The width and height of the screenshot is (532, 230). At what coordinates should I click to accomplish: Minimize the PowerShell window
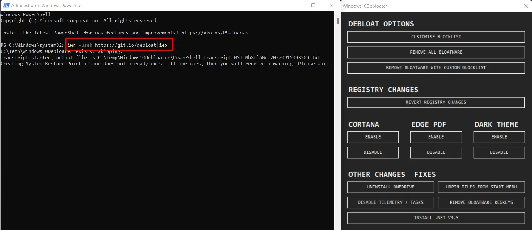295,5
